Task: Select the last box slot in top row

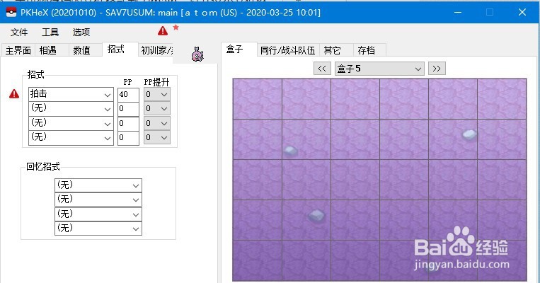Action: (502, 99)
